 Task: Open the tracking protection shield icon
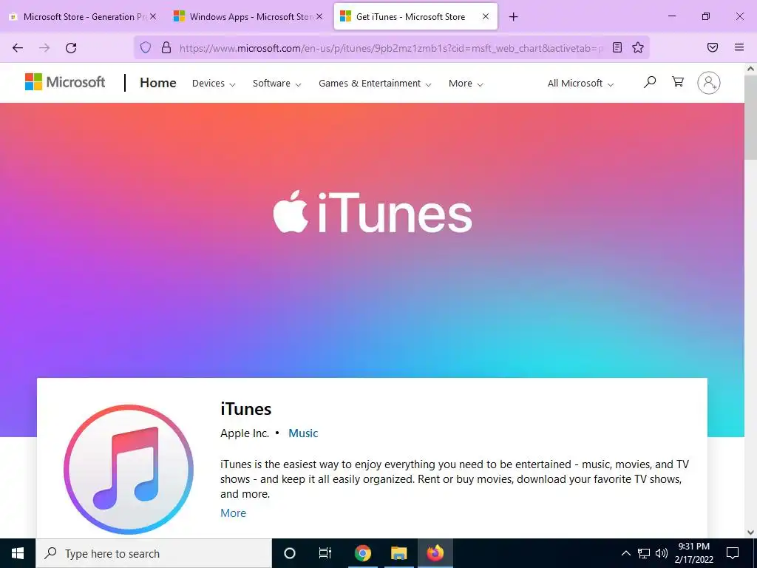point(146,47)
